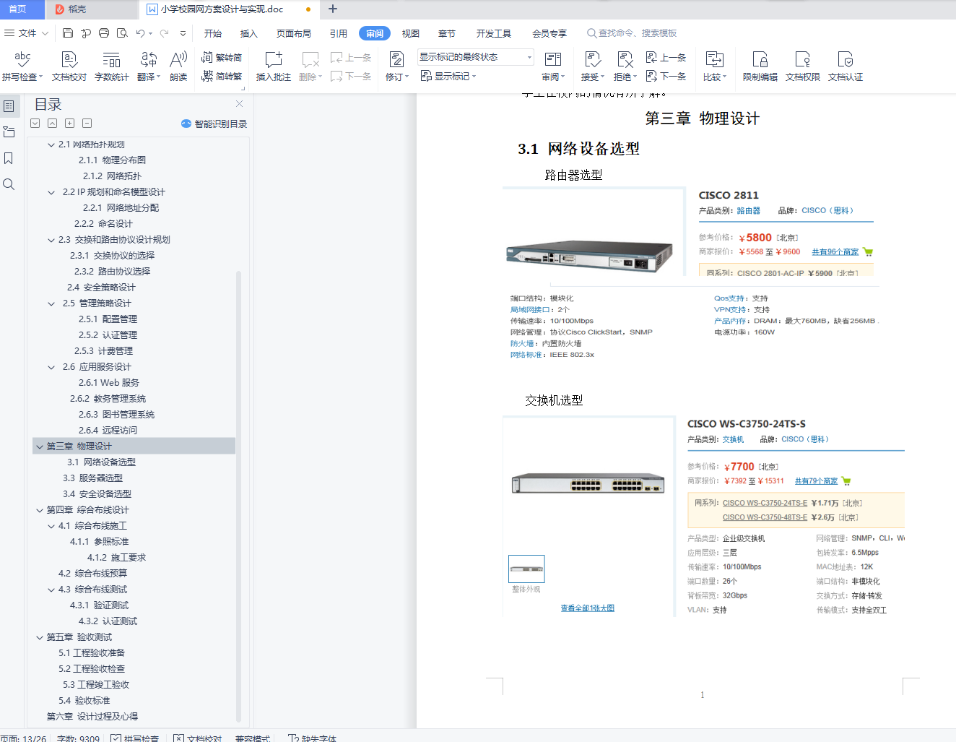
Task: Start 文档校对 document proofreading in the ribbon
Action: point(69,66)
